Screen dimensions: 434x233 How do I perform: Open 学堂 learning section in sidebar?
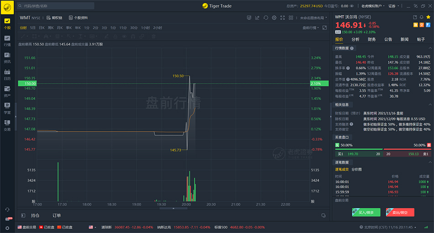point(7,108)
